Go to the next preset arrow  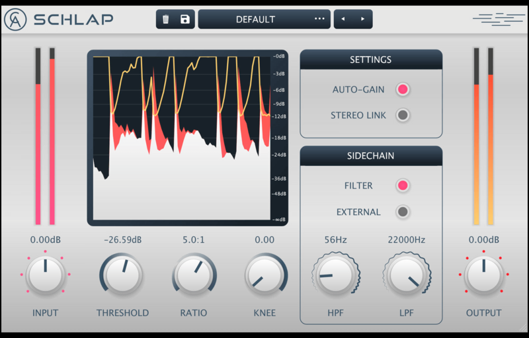[362, 19]
